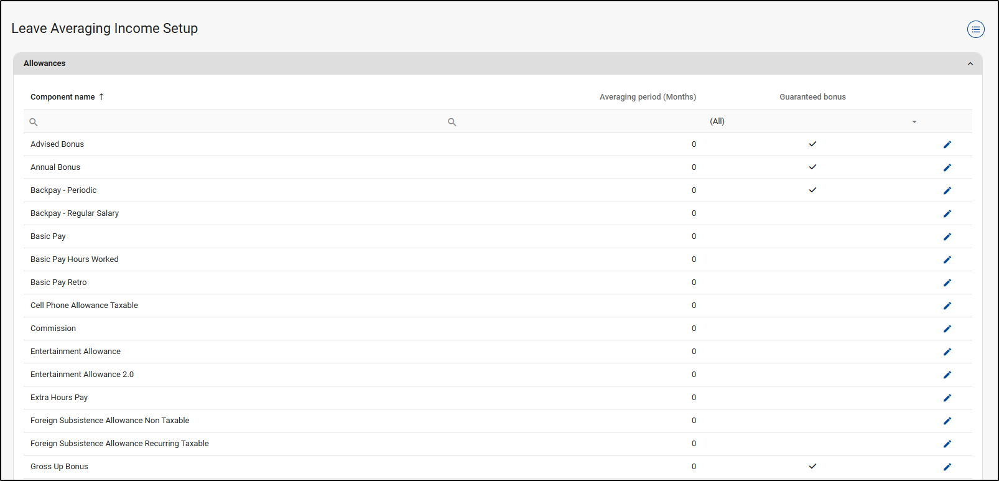This screenshot has height=481, width=999.
Task: Toggle Gross Up Bonus guaranteed checkmark
Action: click(x=812, y=466)
